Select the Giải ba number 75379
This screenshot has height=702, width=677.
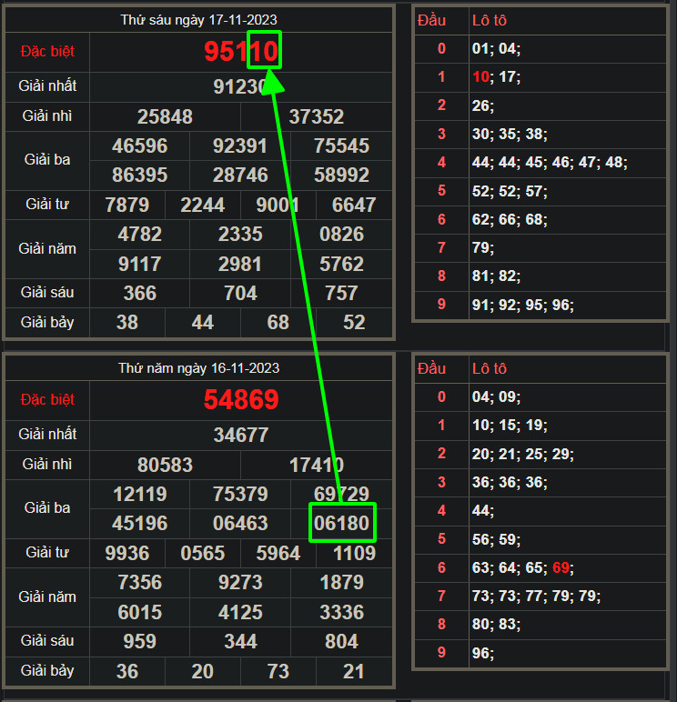tap(240, 494)
